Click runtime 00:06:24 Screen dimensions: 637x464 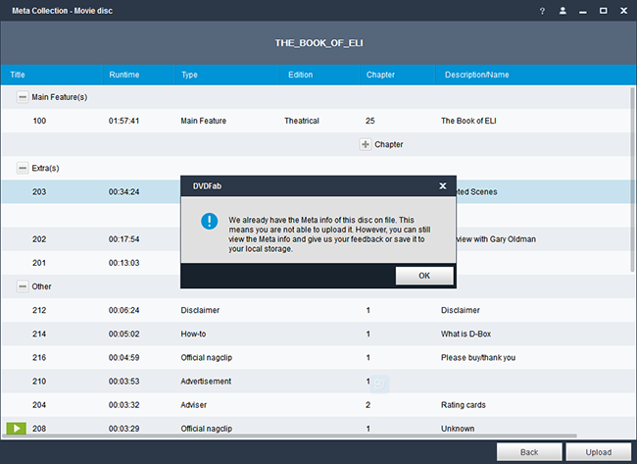[x=123, y=310]
